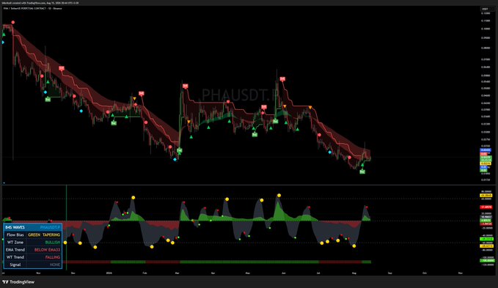Click the Buy label at the August low
Image resolution: width=498 pixels, height=288 pixels.
362,171
